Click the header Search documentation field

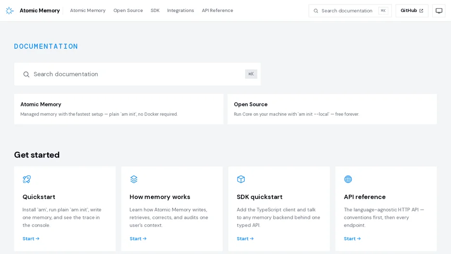pyautogui.click(x=350, y=11)
